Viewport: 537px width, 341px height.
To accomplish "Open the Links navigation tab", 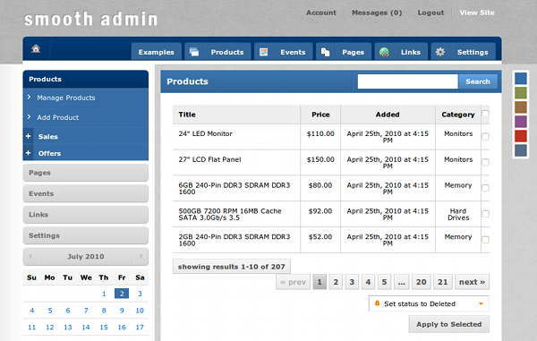I will (x=401, y=52).
